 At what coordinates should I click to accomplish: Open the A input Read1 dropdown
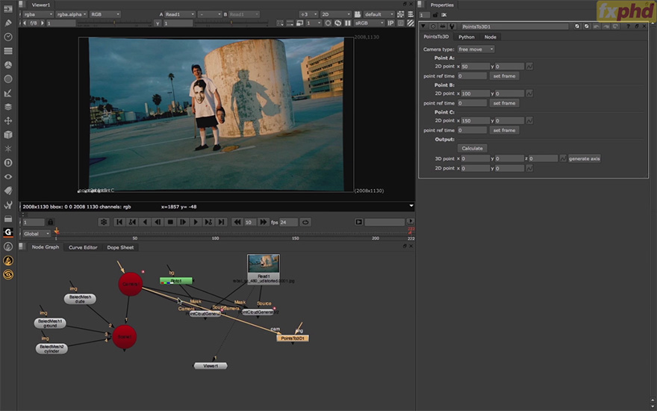(x=180, y=14)
